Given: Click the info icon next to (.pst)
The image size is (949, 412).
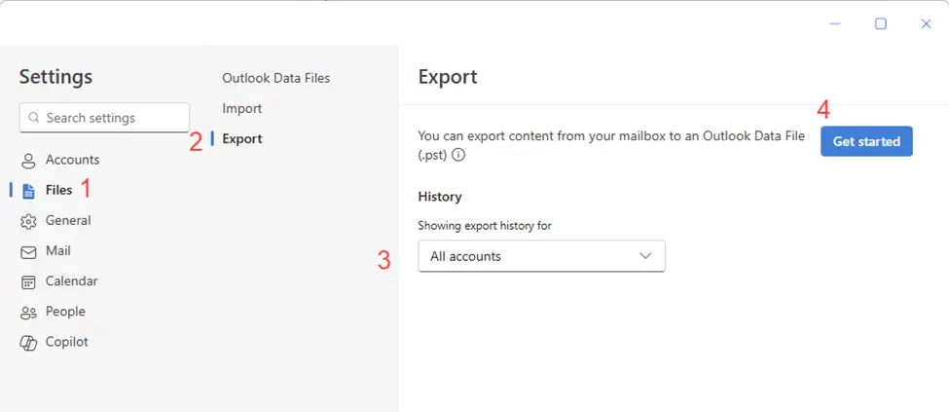Looking at the screenshot, I should click(458, 155).
